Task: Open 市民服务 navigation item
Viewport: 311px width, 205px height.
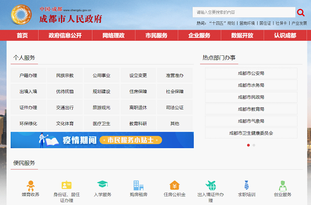Action: [156, 35]
